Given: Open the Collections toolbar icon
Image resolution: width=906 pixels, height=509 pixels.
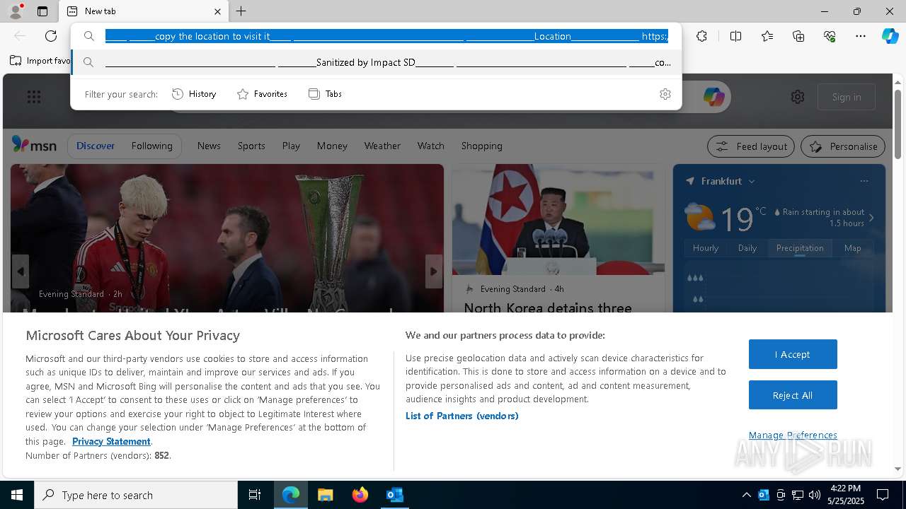Looking at the screenshot, I should coord(798,36).
